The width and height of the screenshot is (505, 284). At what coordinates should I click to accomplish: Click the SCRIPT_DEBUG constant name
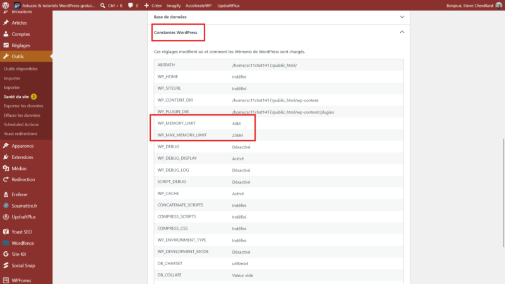pos(171,182)
